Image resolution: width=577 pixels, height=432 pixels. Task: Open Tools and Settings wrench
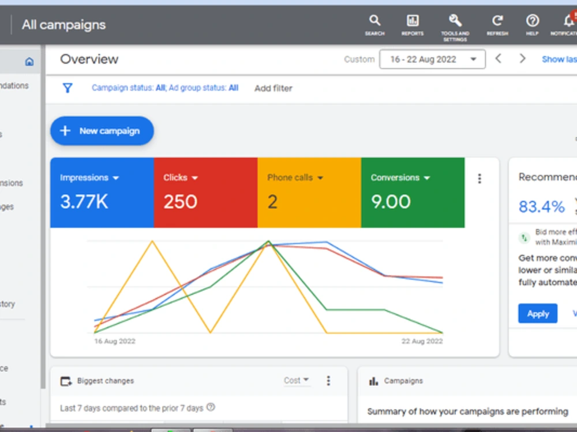click(455, 27)
